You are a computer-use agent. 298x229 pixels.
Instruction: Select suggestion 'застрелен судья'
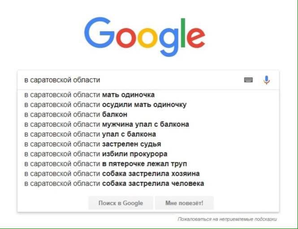(148, 144)
